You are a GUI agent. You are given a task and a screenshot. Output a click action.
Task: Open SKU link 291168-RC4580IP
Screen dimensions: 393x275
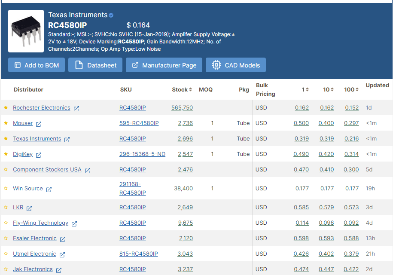pos(133,188)
